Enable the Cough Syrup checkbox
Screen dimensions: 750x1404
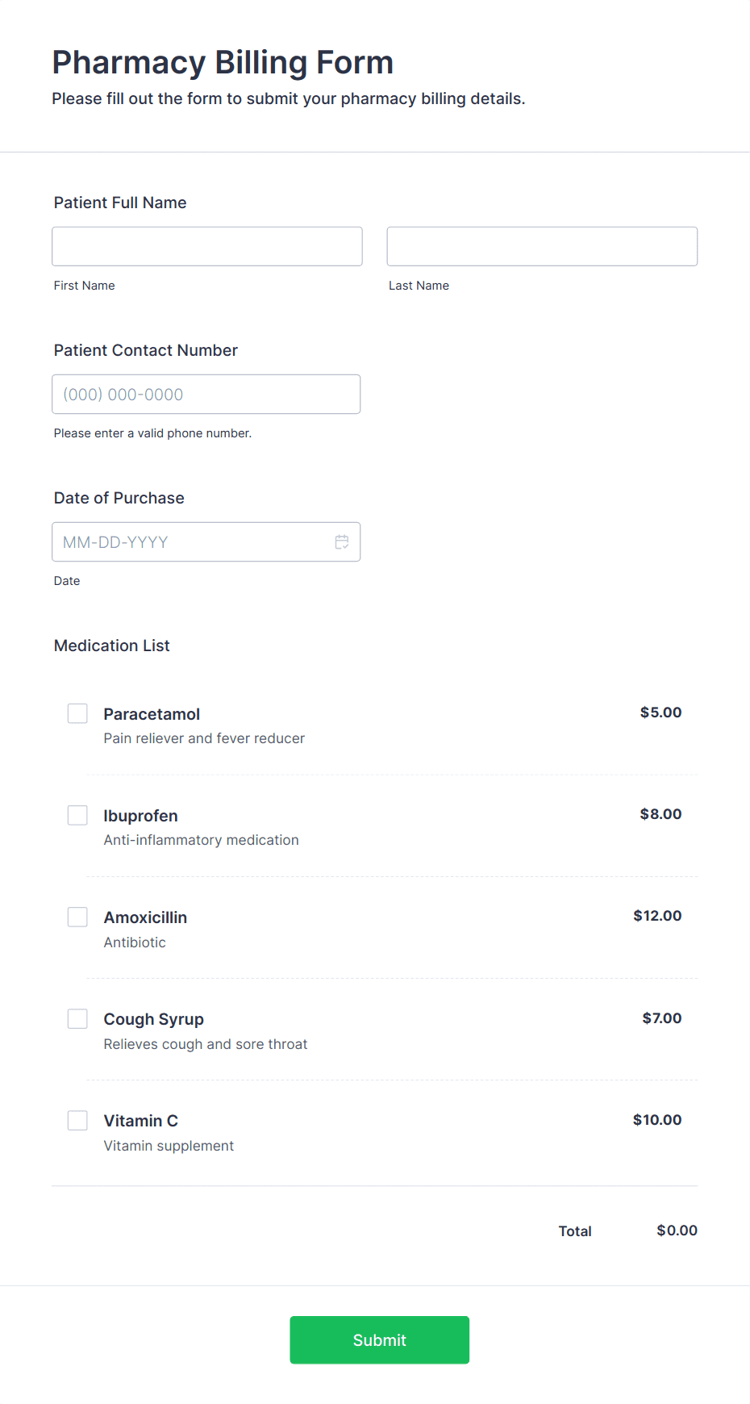click(77, 1018)
